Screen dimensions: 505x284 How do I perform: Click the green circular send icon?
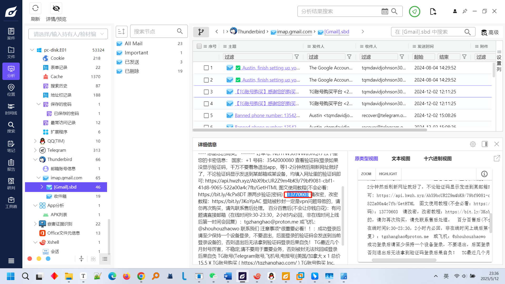(x=415, y=12)
